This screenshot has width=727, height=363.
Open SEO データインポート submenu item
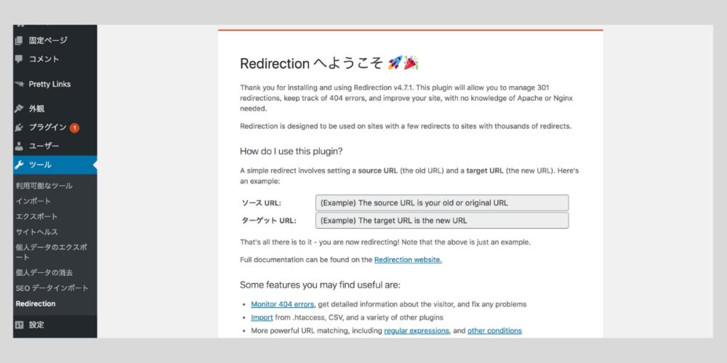point(52,288)
